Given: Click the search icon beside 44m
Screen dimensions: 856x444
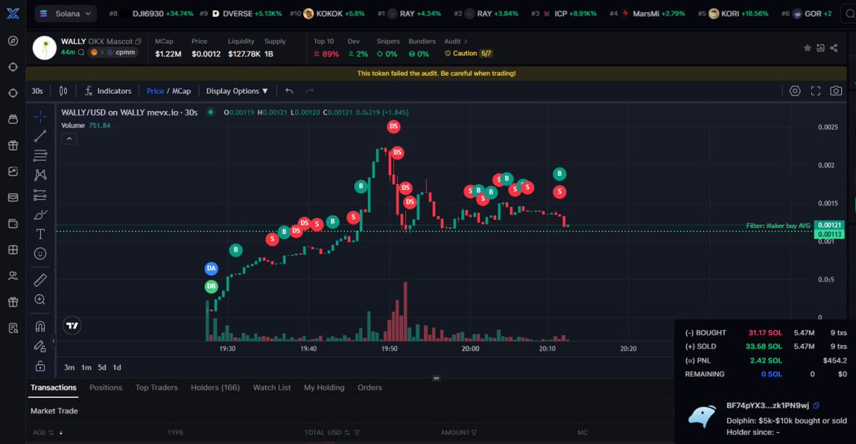Looking at the screenshot, I should 82,52.
